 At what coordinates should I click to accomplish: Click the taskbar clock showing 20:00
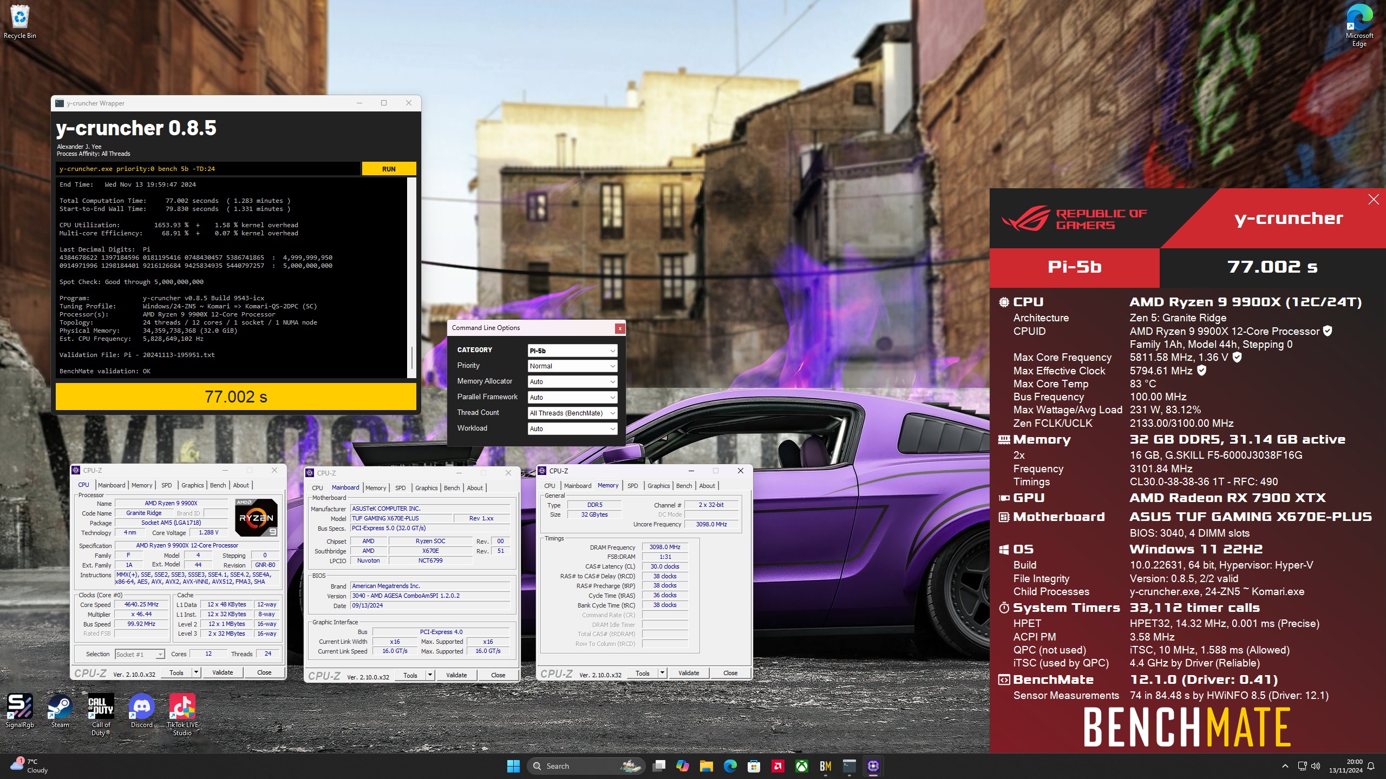point(1345,766)
